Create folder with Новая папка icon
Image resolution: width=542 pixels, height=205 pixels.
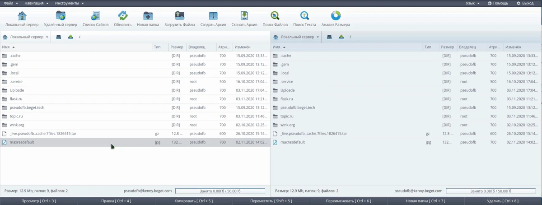click(148, 17)
